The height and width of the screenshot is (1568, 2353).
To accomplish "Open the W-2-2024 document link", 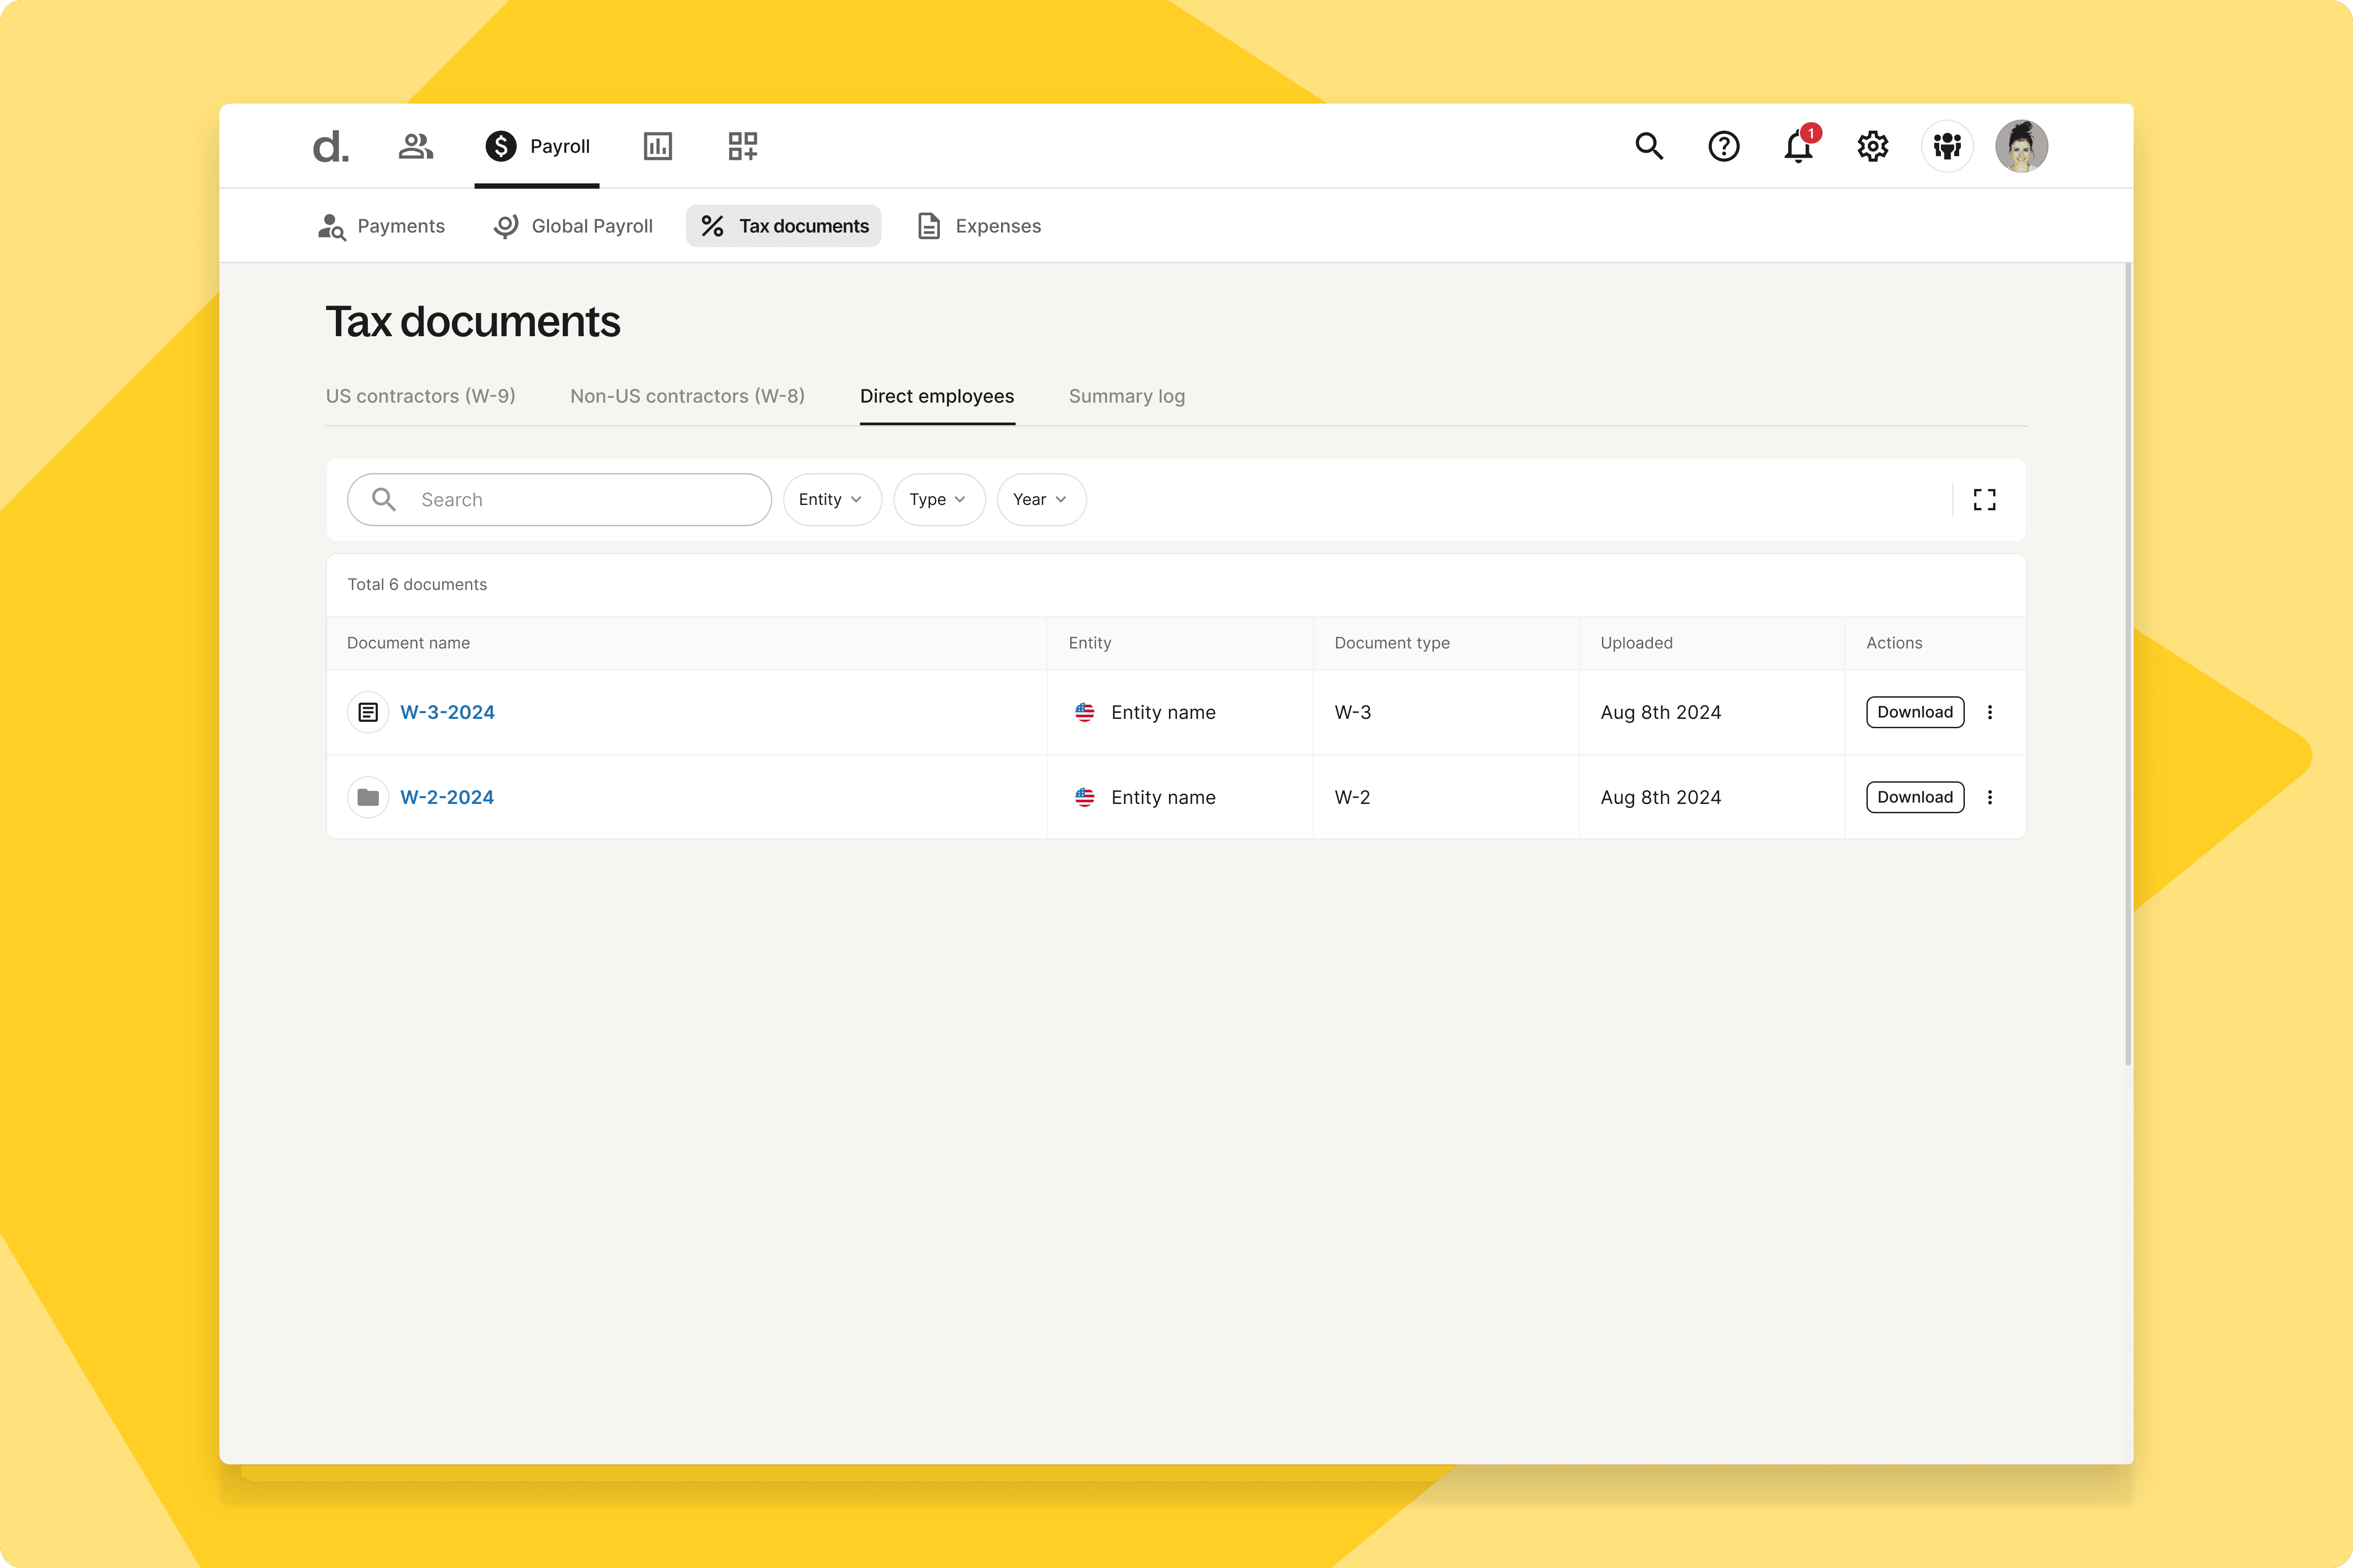I will [447, 797].
